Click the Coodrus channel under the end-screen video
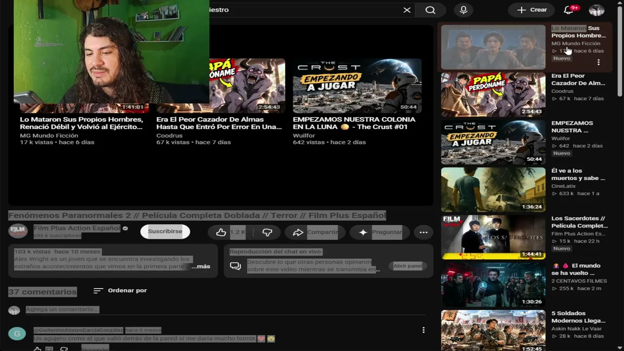Viewport: 624px width, 351px height. [170, 136]
